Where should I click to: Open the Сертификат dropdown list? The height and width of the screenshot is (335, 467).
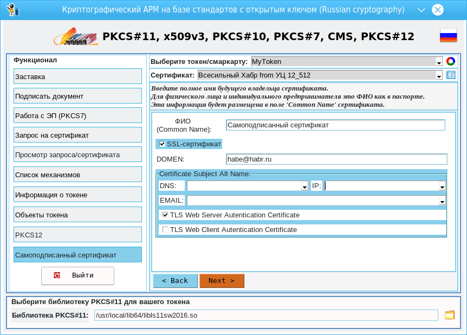[439, 75]
